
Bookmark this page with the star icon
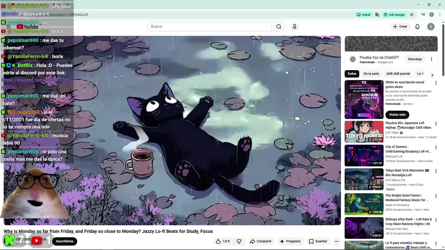point(412,15)
